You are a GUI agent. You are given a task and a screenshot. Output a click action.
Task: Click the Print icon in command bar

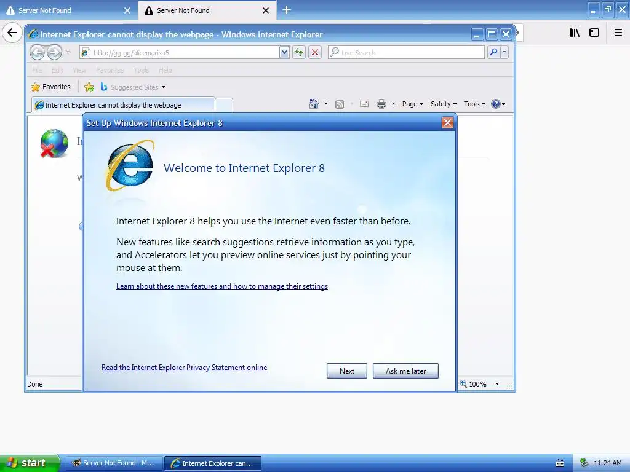pyautogui.click(x=381, y=104)
